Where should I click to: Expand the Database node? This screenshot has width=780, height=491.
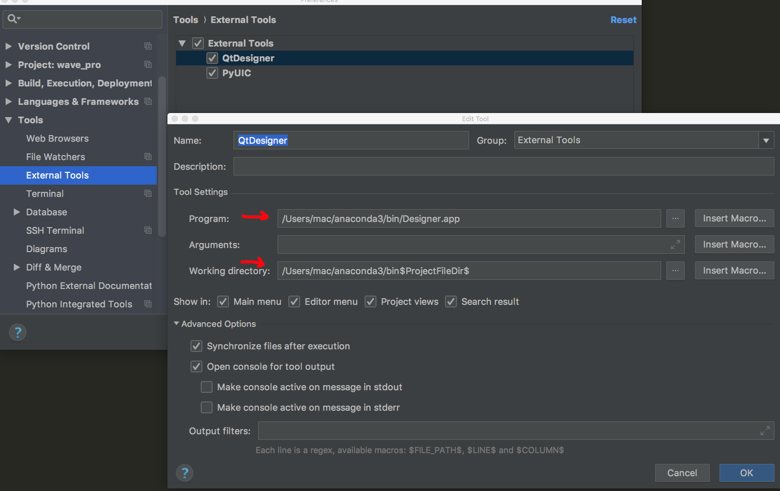point(16,212)
